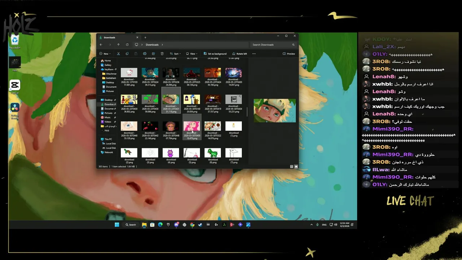Image resolution: width=462 pixels, height=260 pixels.
Task: Open Steam from the taskbar
Action: click(x=200, y=225)
